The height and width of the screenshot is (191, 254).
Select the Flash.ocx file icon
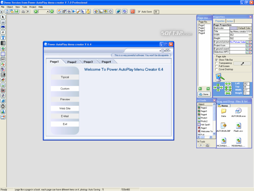click(x=238, y=128)
